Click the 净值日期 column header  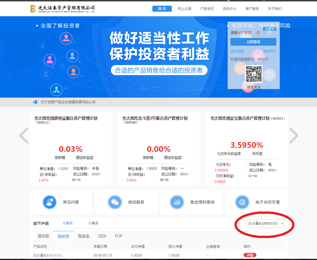100,247
